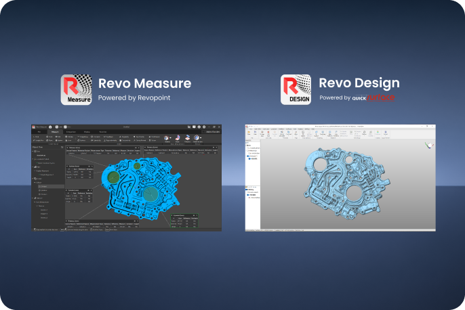Click the large green cylinder on the blue model

tap(113, 177)
